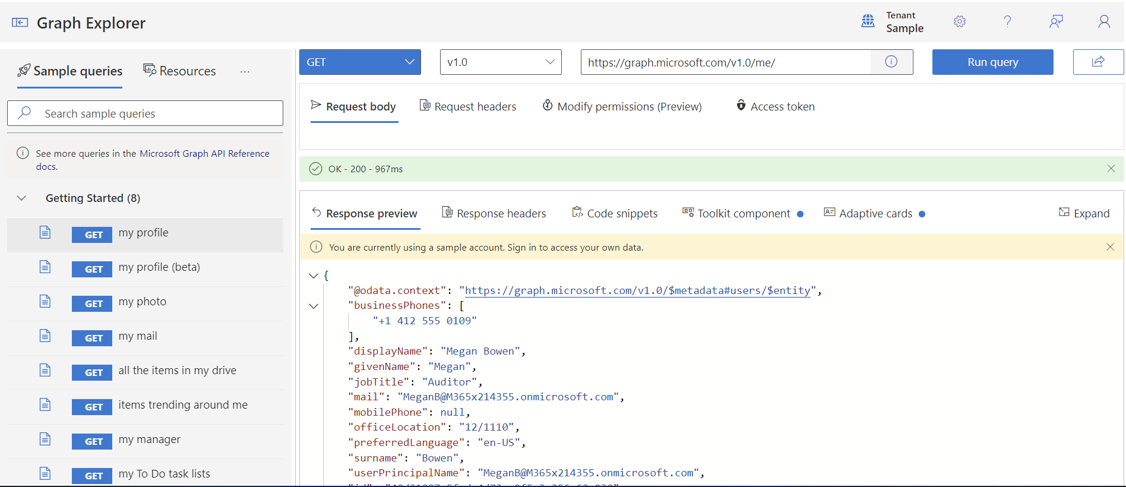Screen dimensions: 1126x487
Task: Click the "Megan Bowen" displayName value
Action: tap(480, 351)
